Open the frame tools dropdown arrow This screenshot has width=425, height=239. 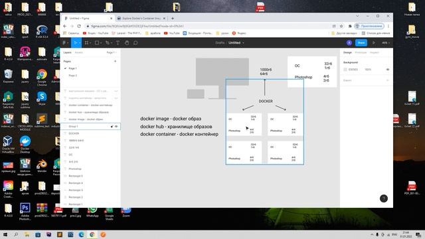[90, 43]
